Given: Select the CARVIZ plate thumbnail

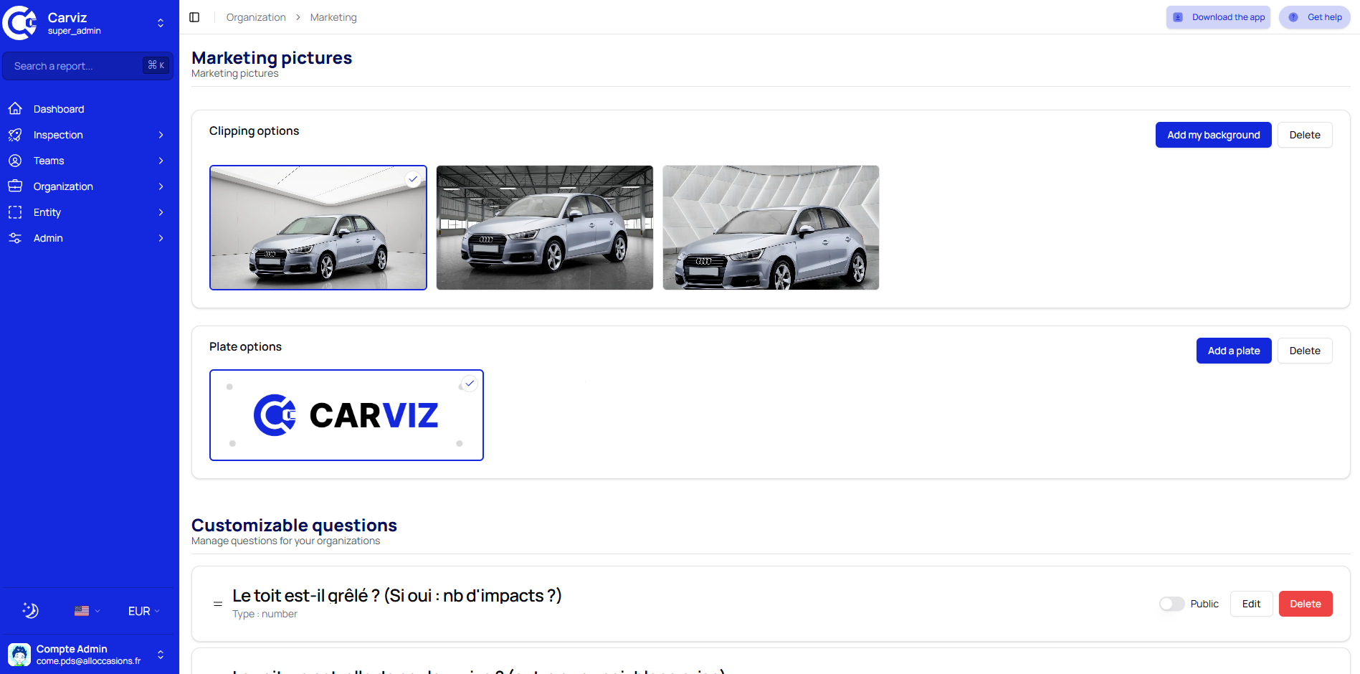Looking at the screenshot, I should pos(346,415).
